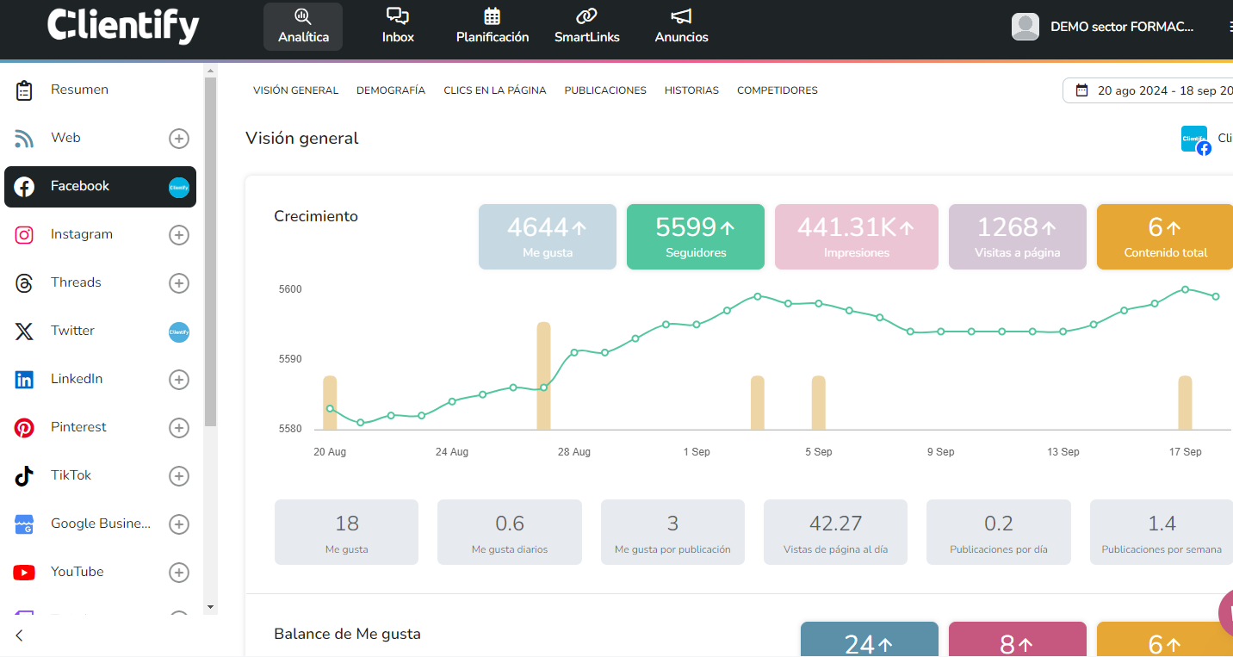Select Google Business in the sidebar
The height and width of the screenshot is (657, 1233).
point(100,524)
